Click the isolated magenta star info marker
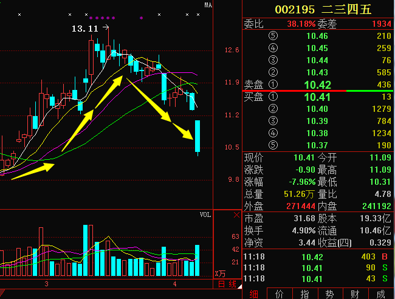This screenshot has height=299, width=395. click(142, 18)
